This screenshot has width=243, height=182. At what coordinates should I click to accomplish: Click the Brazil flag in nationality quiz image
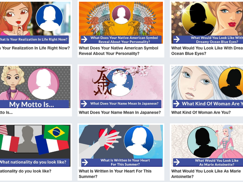click(57, 132)
